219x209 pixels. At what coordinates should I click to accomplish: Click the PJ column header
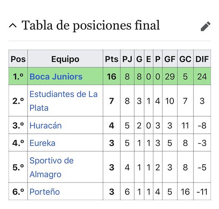pyautogui.click(x=127, y=59)
